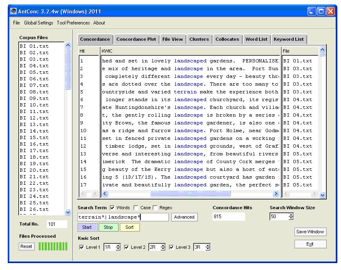
Task: Click the corpus files vertical scrollbar thumb
Action: (68, 69)
